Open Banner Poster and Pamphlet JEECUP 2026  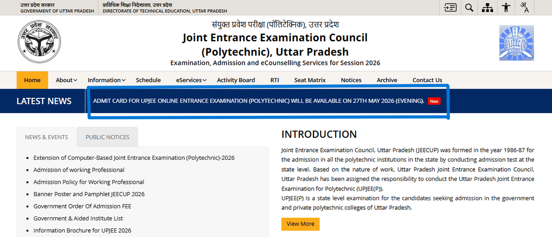(x=89, y=194)
